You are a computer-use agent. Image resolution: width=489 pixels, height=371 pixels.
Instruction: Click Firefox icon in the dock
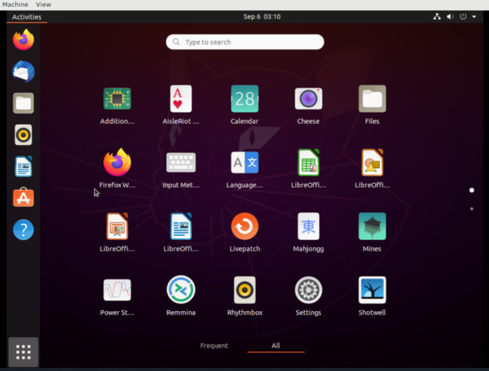pyautogui.click(x=24, y=39)
